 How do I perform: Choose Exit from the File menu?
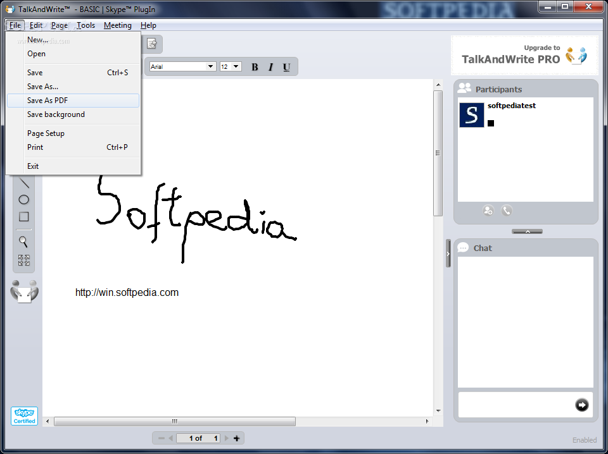(x=73, y=166)
